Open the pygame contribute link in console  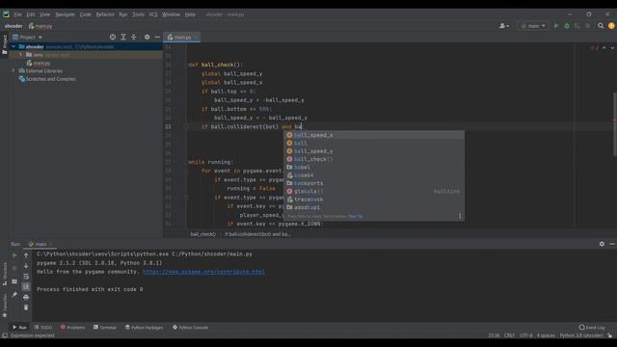(203, 272)
